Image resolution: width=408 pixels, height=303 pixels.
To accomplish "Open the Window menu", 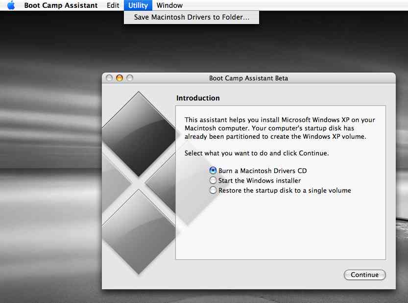I will click(x=169, y=5).
